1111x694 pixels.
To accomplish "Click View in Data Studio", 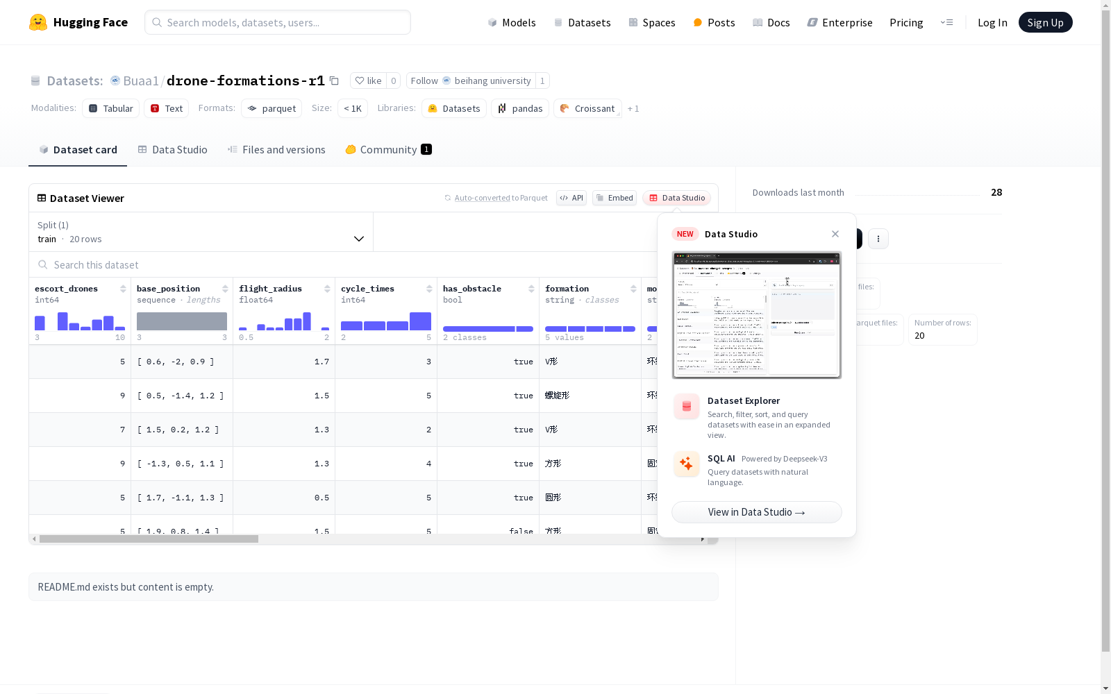I will [x=757, y=512].
